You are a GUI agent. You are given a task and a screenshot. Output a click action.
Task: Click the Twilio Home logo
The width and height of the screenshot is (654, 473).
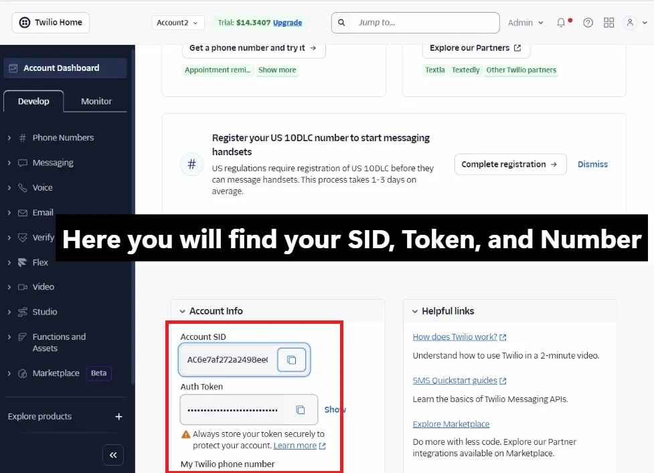click(50, 22)
